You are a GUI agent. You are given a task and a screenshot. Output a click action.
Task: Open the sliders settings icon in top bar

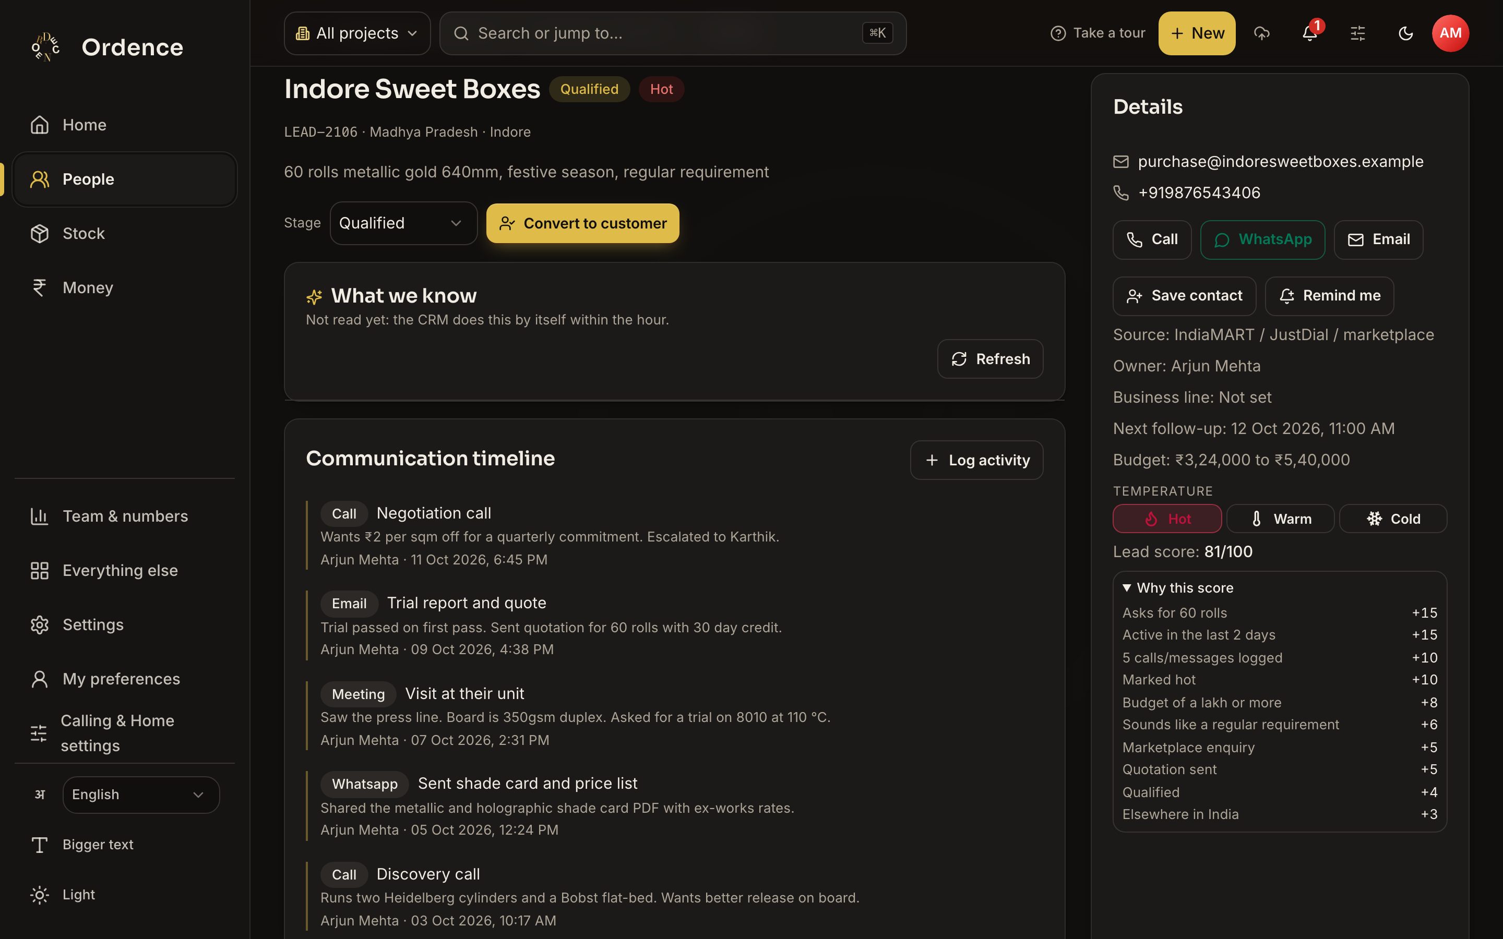coord(1358,33)
